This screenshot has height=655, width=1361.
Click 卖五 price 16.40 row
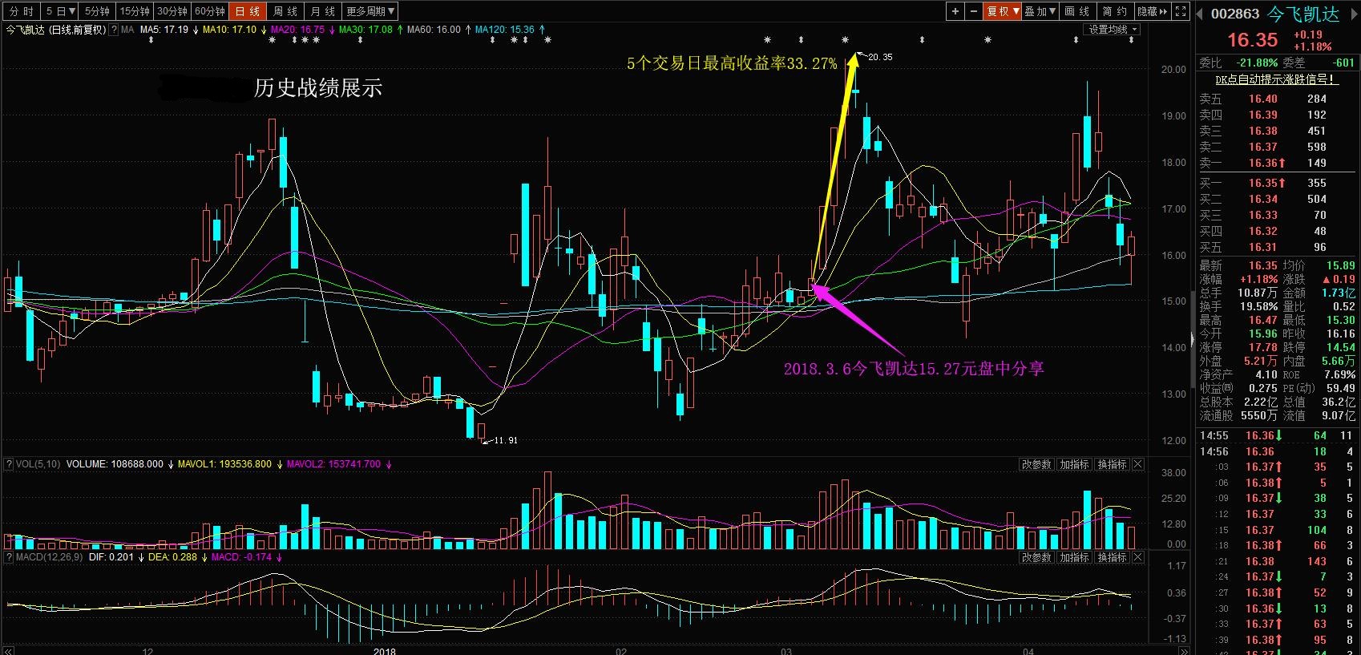coord(1277,99)
